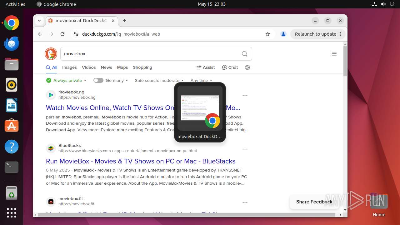This screenshot has width=400, height=225.
Task: Click the horizontal page scrollbar
Action: (187, 215)
